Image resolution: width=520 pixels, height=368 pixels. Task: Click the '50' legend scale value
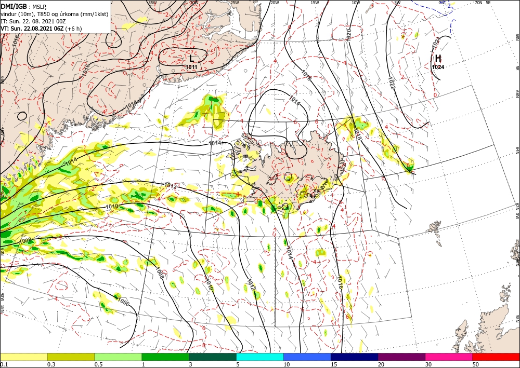[x=476, y=364]
